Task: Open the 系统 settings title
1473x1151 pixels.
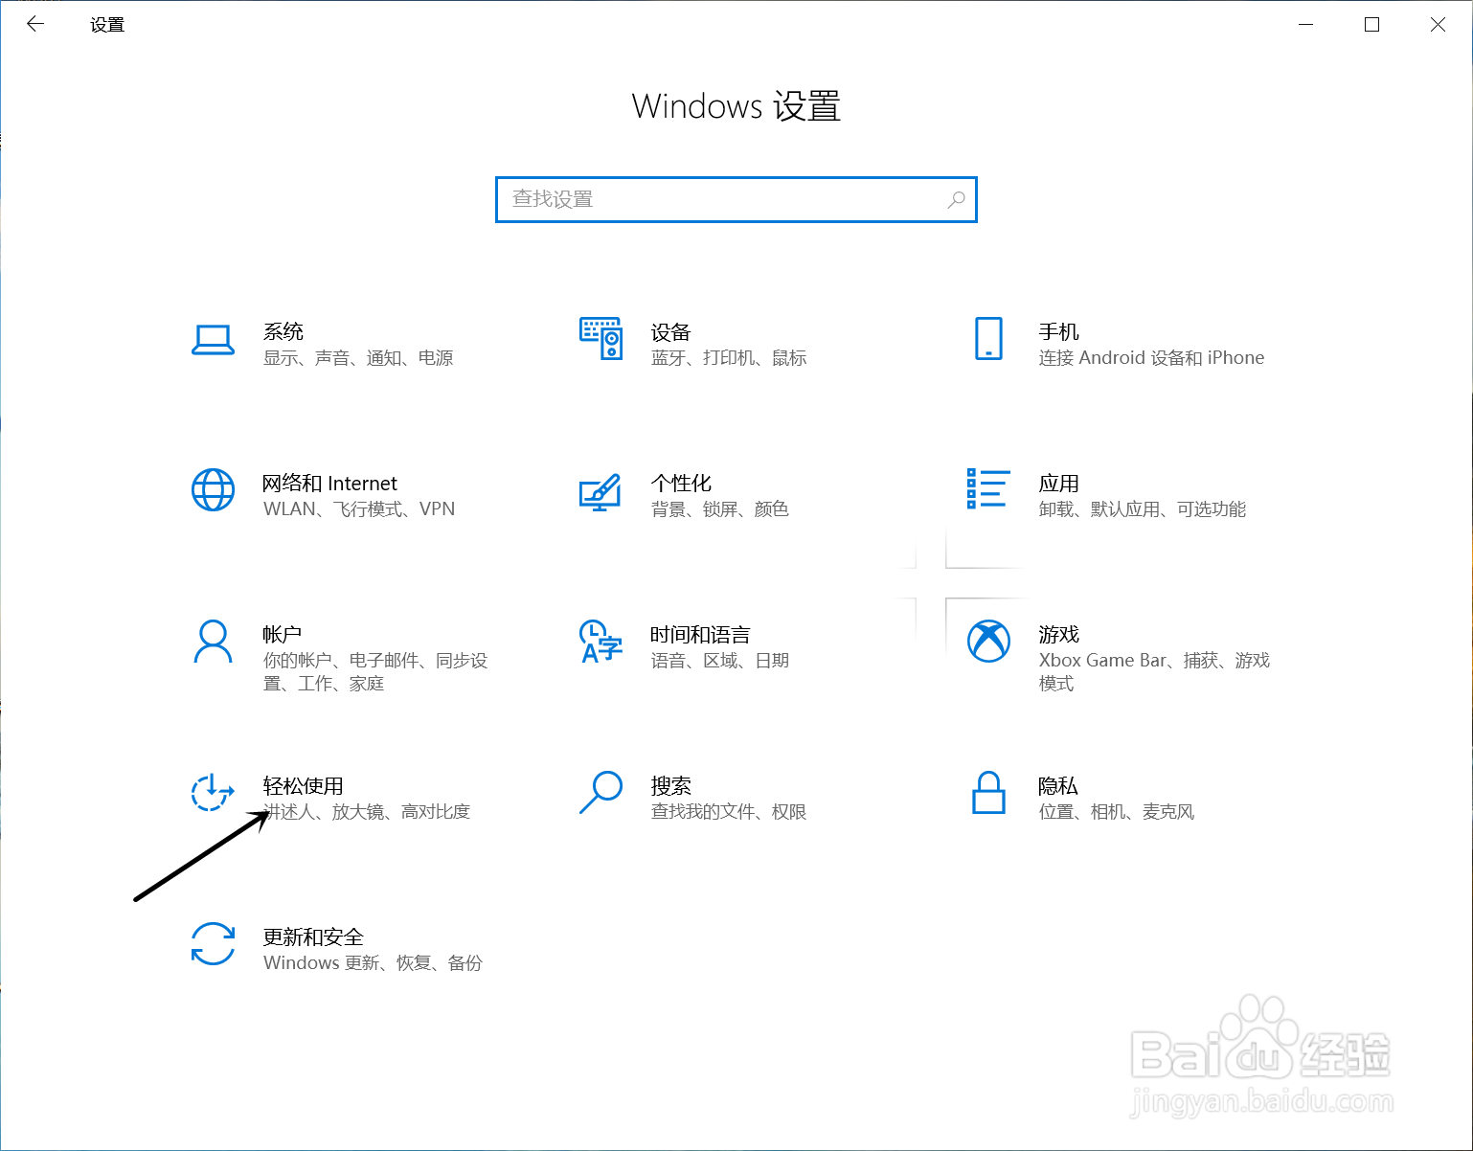Action: click(x=283, y=331)
